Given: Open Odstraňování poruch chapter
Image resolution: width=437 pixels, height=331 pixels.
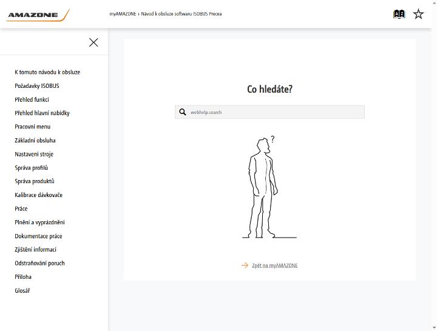Looking at the screenshot, I should pyautogui.click(x=39, y=263).
